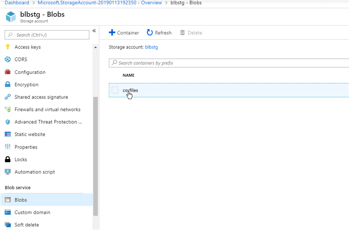Open Locks page
The height and width of the screenshot is (230, 349).
21,159
